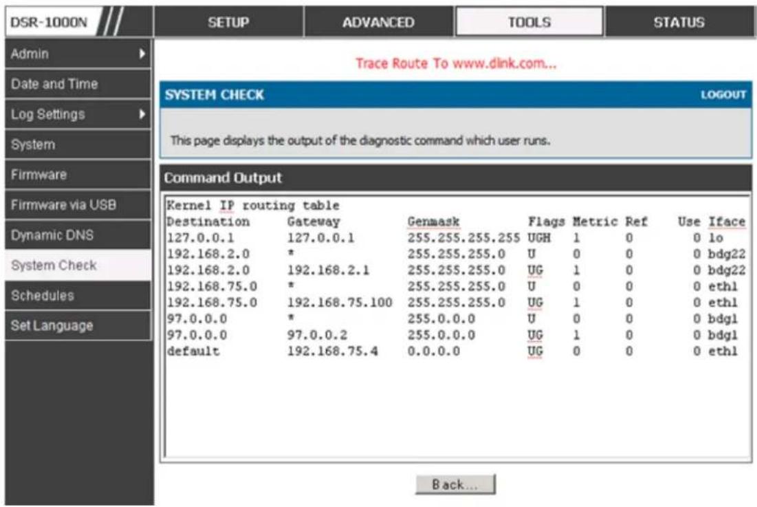Click the page description about diagnostic command
Screen dimensions: 757x507
[x=360, y=140]
